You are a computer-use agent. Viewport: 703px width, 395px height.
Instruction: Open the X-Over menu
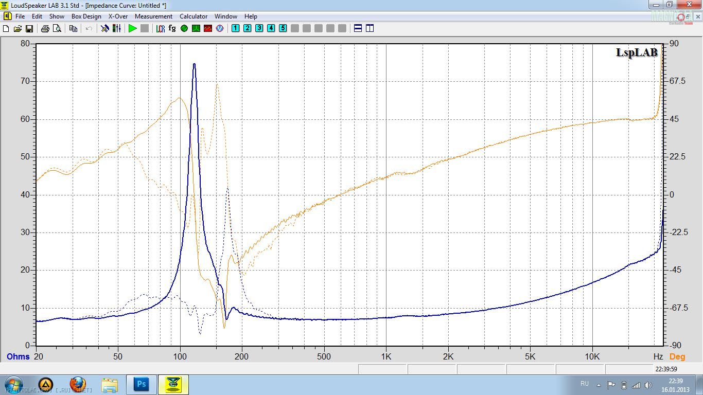tap(118, 16)
